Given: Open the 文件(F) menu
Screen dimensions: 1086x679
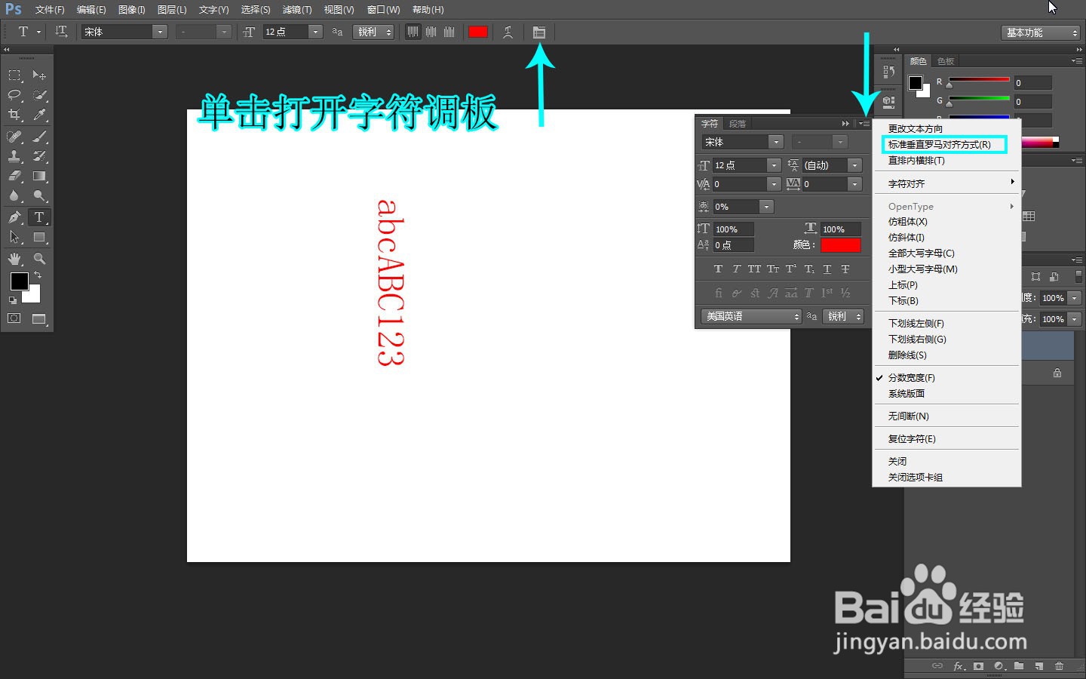Looking at the screenshot, I should pos(50,10).
